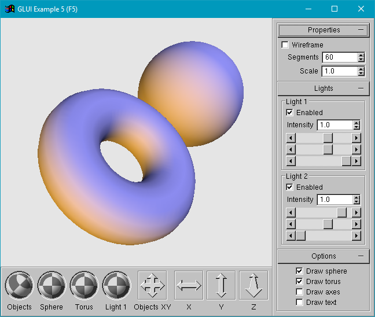Image resolution: width=375 pixels, height=317 pixels.
Task: Disable Light 1 Enabled checkbox
Action: click(289, 112)
